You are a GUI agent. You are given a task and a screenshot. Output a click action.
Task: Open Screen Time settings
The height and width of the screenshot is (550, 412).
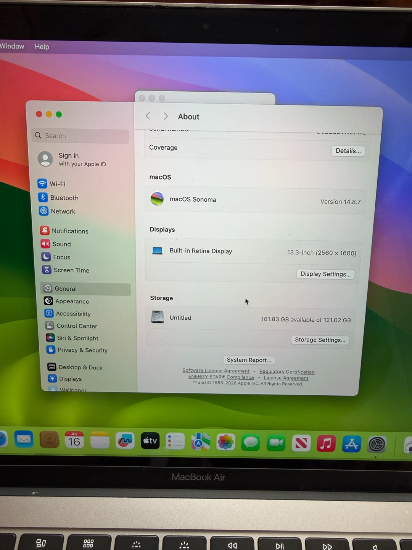point(66,270)
